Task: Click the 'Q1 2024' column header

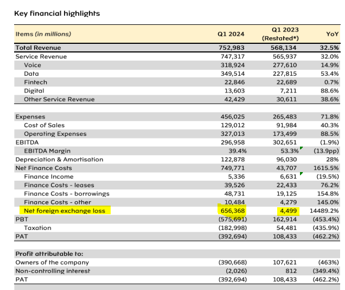Action: coord(231,34)
